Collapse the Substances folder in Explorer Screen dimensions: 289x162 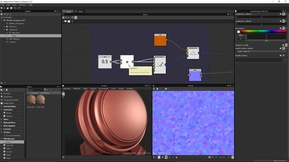tap(4, 30)
